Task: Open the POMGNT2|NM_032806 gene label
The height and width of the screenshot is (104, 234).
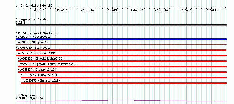Action: pyautogui.click(x=29, y=98)
